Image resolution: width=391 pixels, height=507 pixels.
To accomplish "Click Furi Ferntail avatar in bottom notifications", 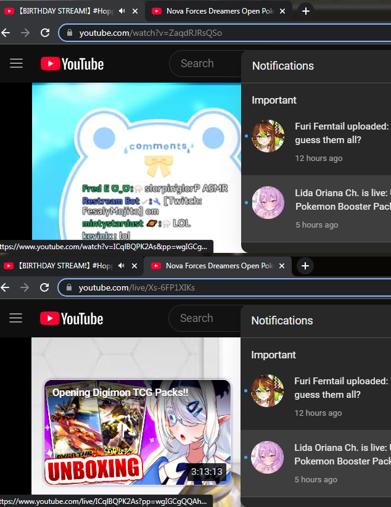I will tap(268, 391).
